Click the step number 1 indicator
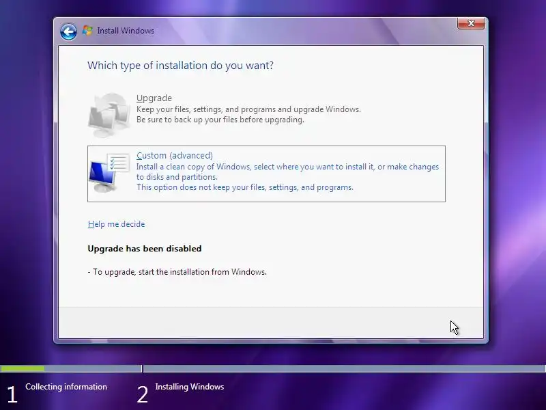Screen dimensions: 546x410 click(x=12, y=394)
